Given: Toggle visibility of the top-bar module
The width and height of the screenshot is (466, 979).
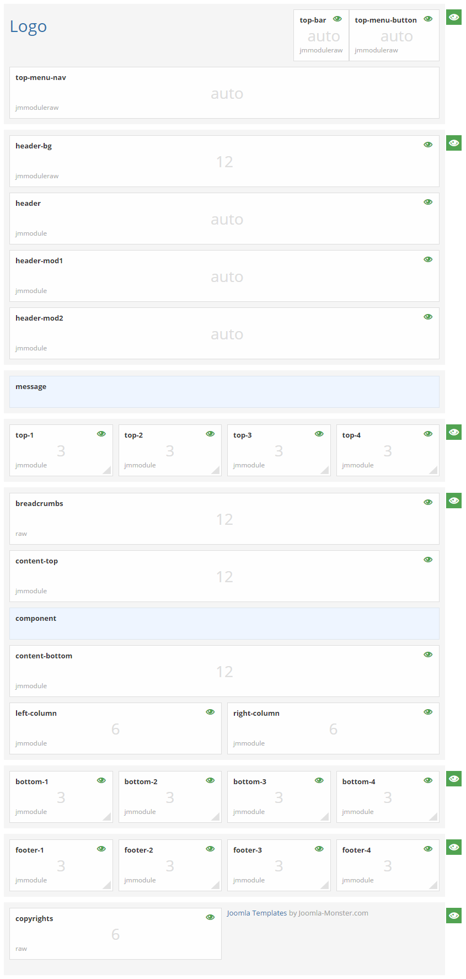Looking at the screenshot, I should click(x=338, y=19).
